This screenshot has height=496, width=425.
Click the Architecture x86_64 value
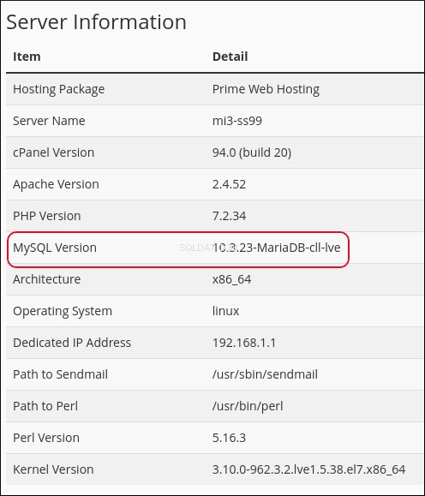(231, 279)
